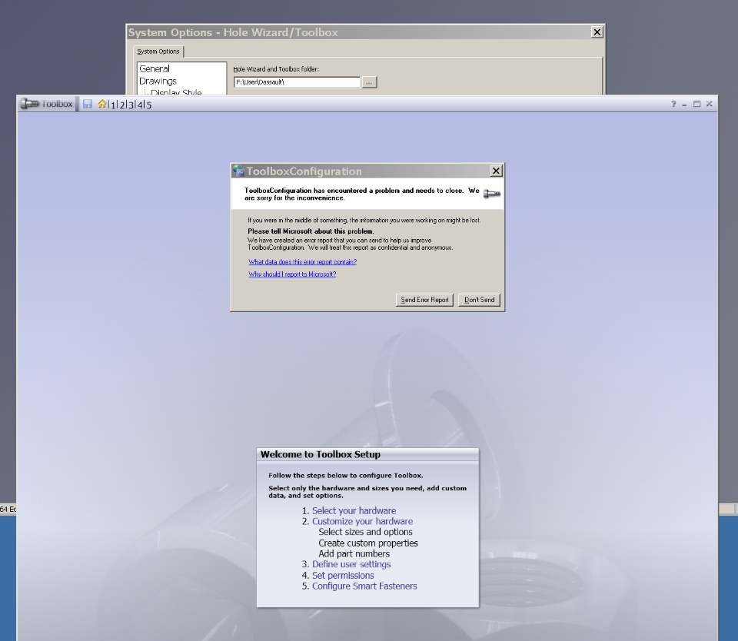This screenshot has height=641, width=738.
Task: Minimize the Toolbox window
Action: [684, 105]
